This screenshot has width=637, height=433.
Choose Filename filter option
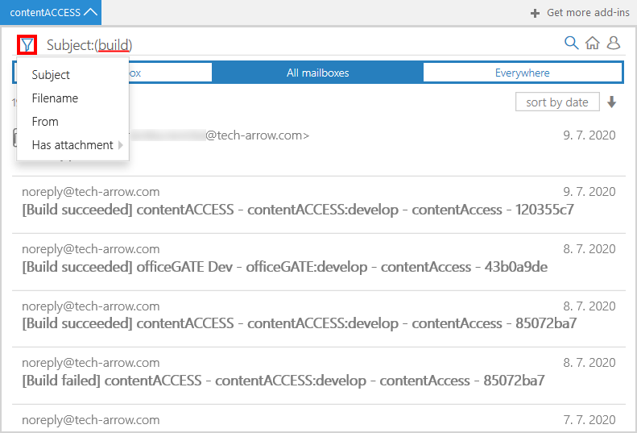(x=72, y=98)
